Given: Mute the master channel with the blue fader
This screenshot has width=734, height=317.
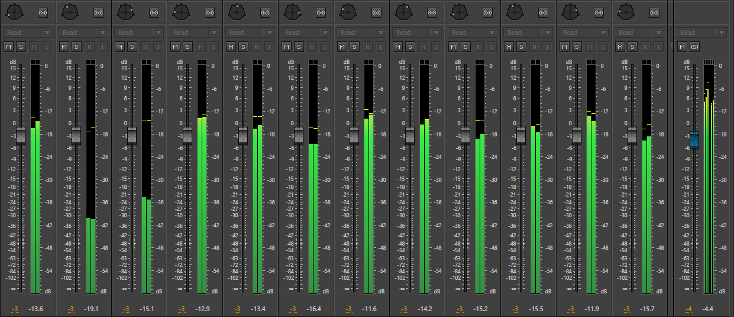Looking at the screenshot, I should point(683,47).
